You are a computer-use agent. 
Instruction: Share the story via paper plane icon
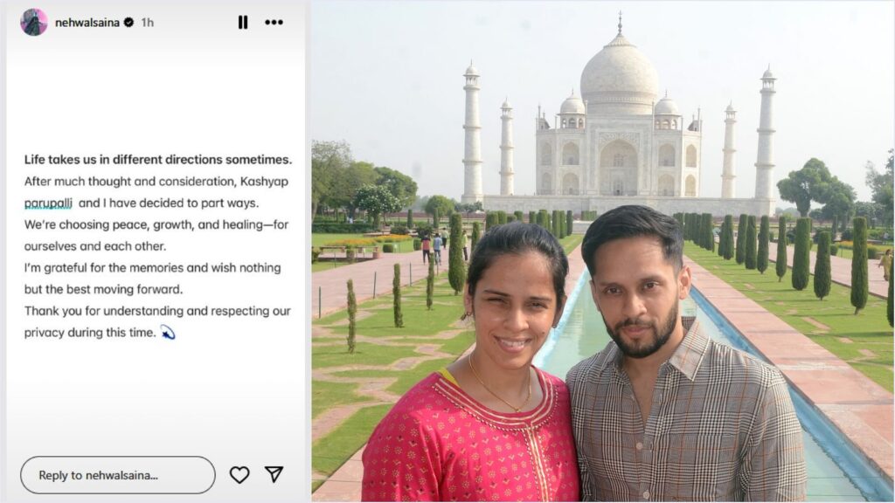[274, 474]
